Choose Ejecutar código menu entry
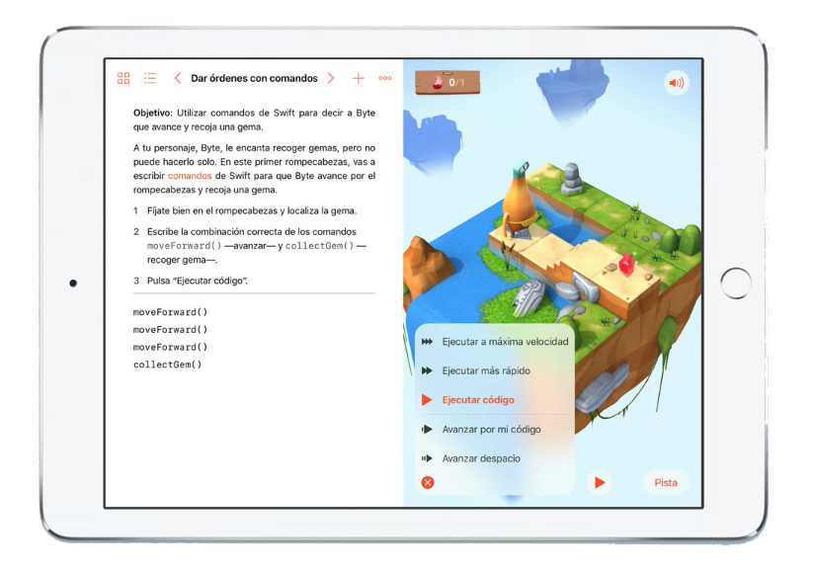Screen dimensions: 813x567 (495, 400)
